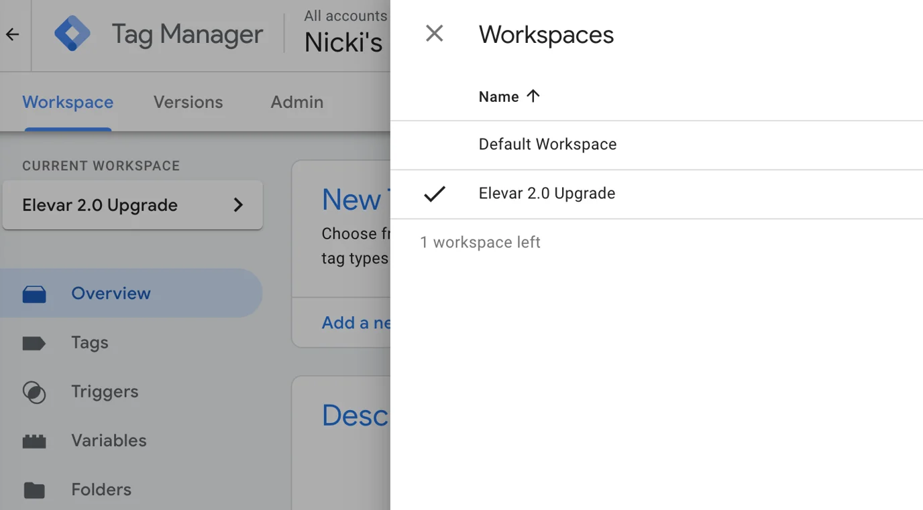Click the CURRENT WORKSPACE label
Screen dimensions: 923x510
click(101, 166)
